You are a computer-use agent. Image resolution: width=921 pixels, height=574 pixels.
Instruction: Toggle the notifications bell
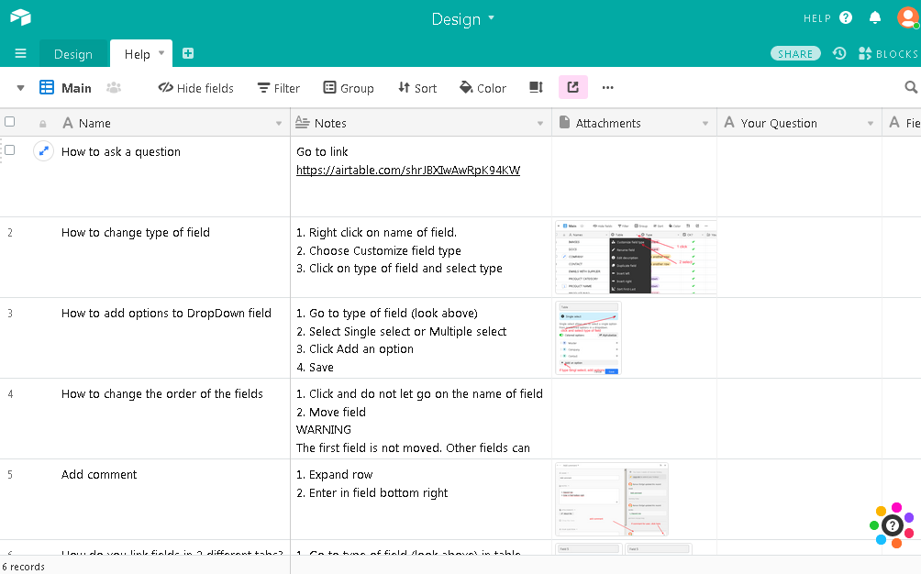(x=874, y=17)
